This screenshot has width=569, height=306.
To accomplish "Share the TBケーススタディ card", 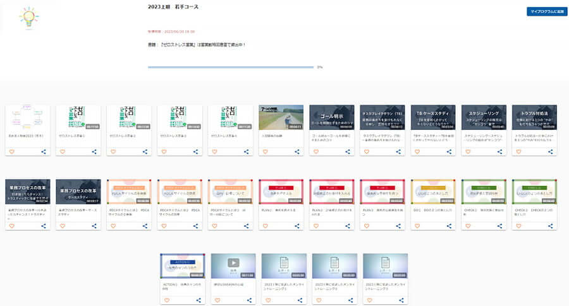I will (450, 152).
